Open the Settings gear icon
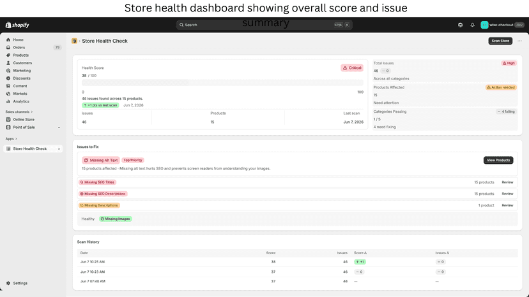This screenshot has height=297, width=529. point(8,283)
